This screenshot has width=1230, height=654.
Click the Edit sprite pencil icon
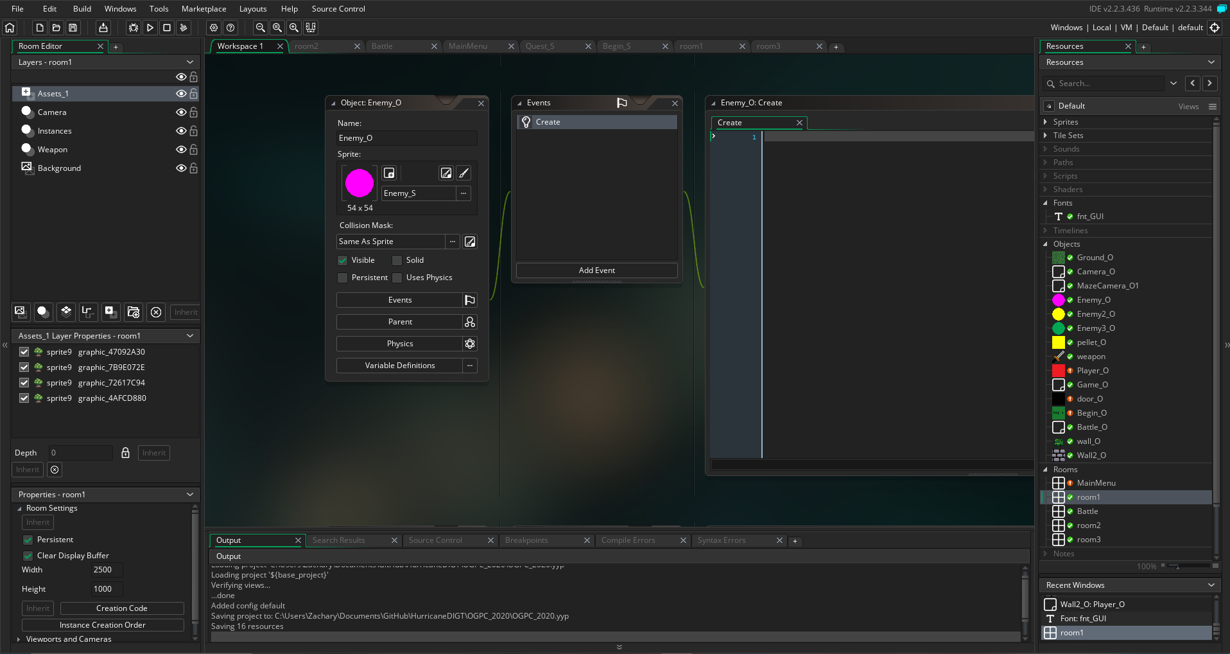tap(446, 173)
